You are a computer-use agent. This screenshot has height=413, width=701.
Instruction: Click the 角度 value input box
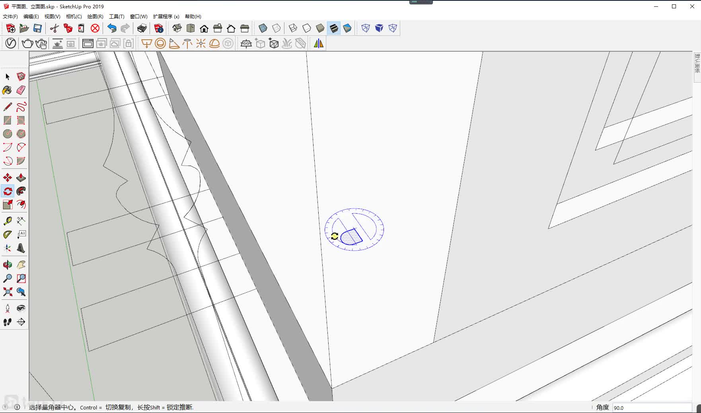tap(652, 407)
